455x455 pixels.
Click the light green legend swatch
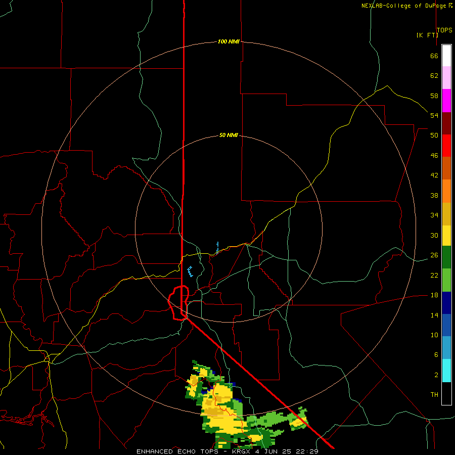pos(446,280)
